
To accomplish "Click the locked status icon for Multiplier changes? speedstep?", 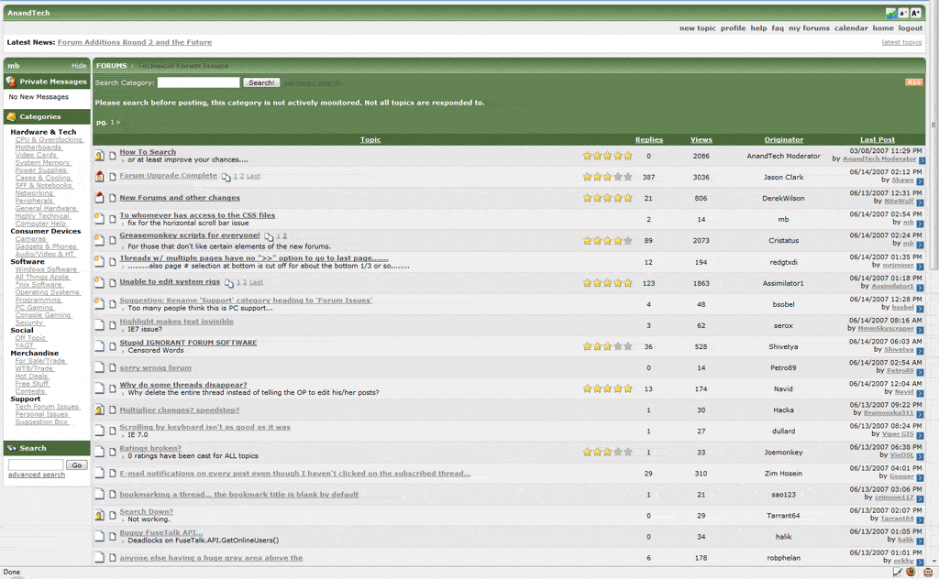I will pos(99,410).
